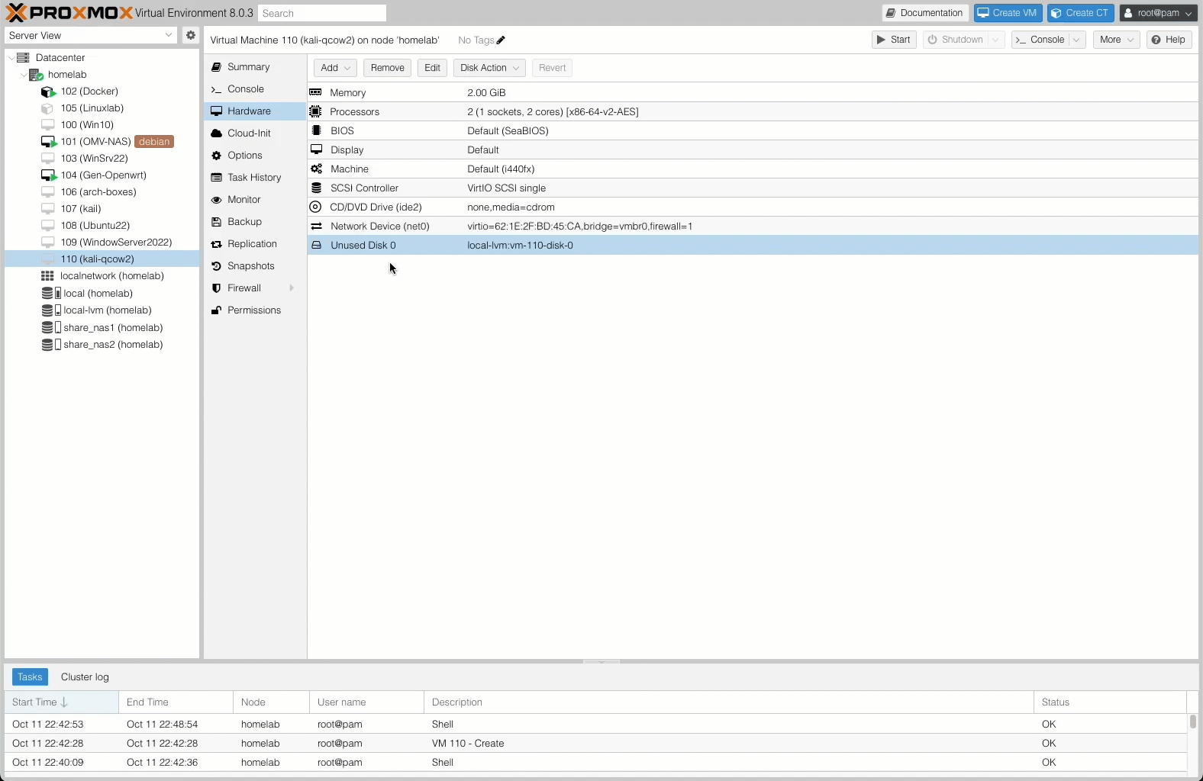Screen dimensions: 1203x781
Task: Click the local (homelab) storage icon
Action: [x=51, y=293]
